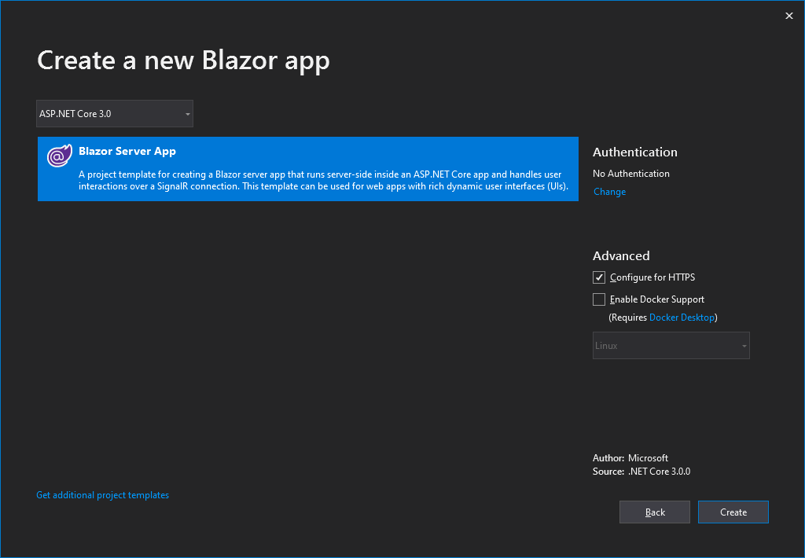Click the Blazor flame icon
805x558 pixels.
[60, 156]
